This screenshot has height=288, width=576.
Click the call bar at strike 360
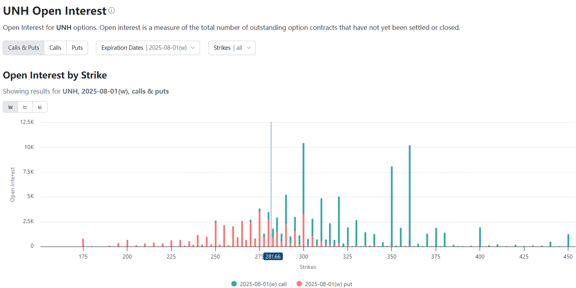[x=409, y=196]
